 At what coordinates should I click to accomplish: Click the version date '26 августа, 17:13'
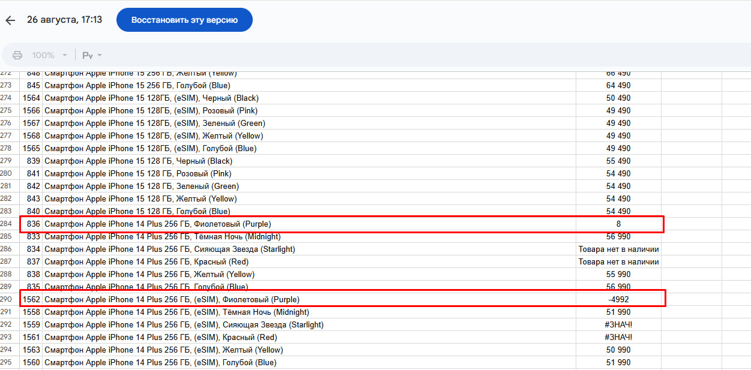[64, 20]
